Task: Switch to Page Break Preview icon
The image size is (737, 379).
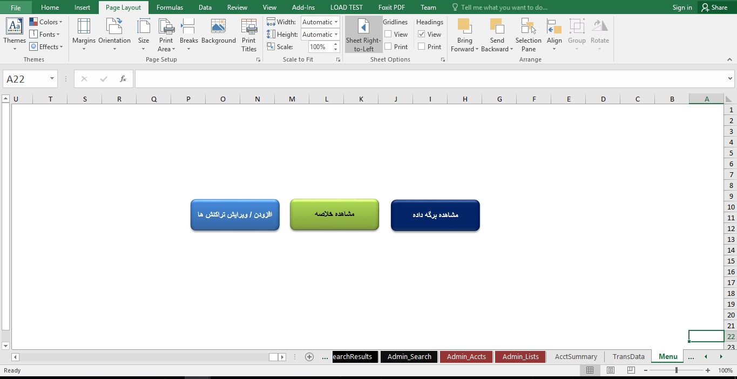Action: 631,370
